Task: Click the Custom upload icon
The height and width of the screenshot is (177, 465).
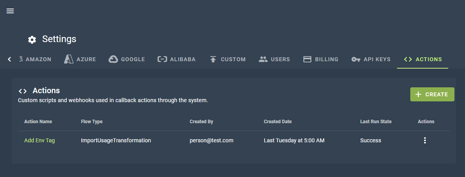Action: click(213, 59)
